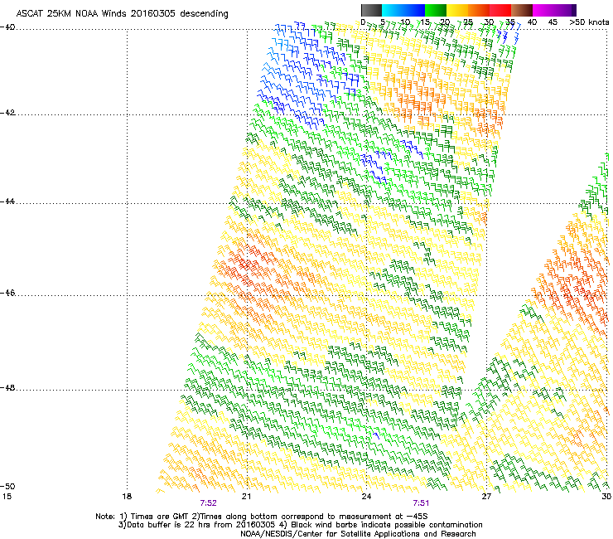The width and height of the screenshot is (613, 539).
Task: Select the red 30-35 knots legend swatch
Action: pyautogui.click(x=500, y=10)
